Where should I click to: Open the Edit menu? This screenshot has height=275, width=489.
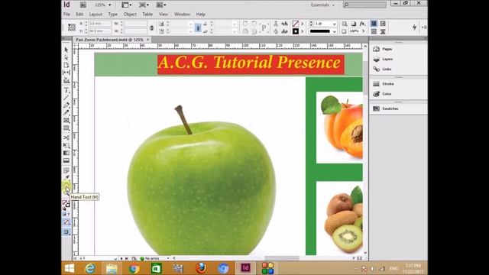tap(79, 15)
